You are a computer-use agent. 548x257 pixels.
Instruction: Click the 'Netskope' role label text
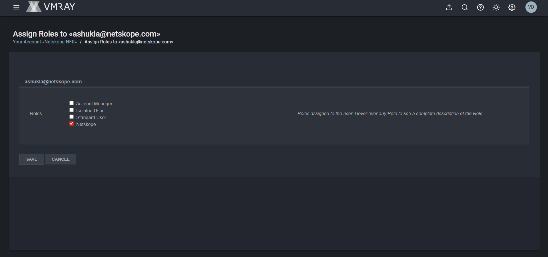click(86, 124)
